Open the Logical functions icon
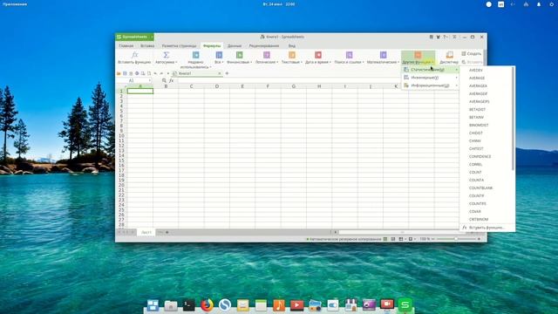This screenshot has width=558, height=314. [267, 55]
